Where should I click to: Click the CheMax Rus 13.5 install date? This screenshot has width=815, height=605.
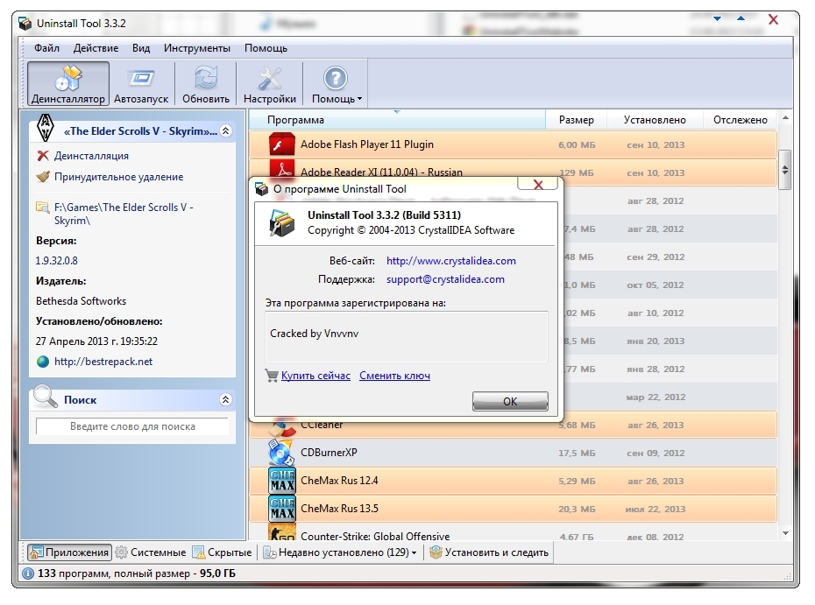point(655,510)
